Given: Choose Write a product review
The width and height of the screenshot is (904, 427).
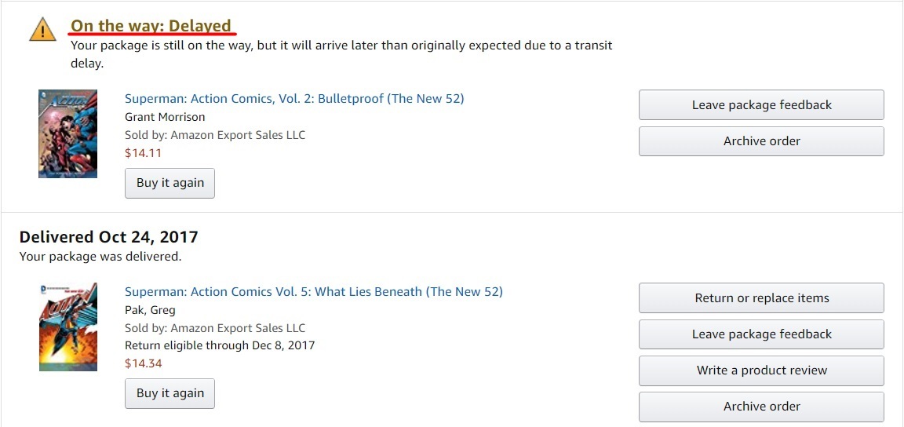Looking at the screenshot, I should point(761,370).
